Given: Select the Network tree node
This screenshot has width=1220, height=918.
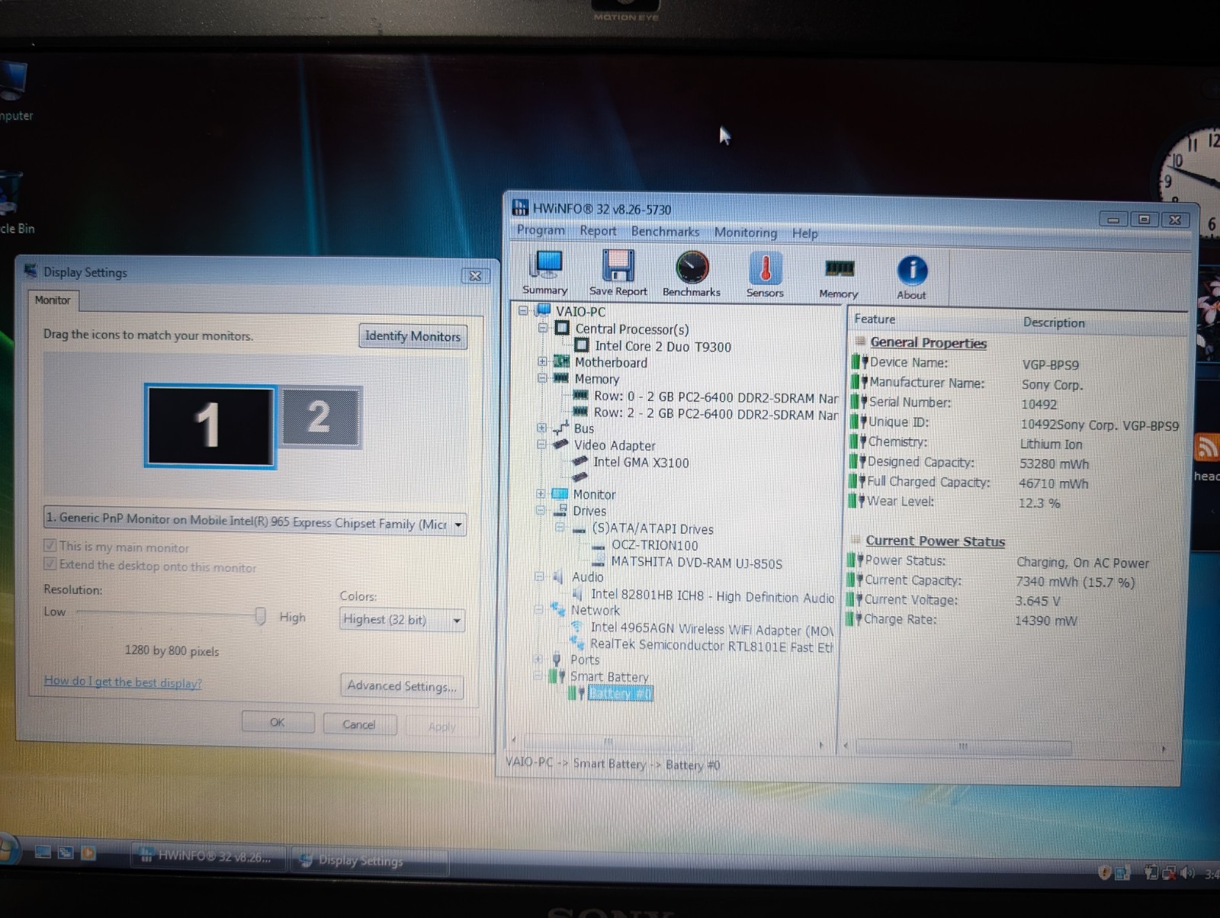Looking at the screenshot, I should 596,611.
